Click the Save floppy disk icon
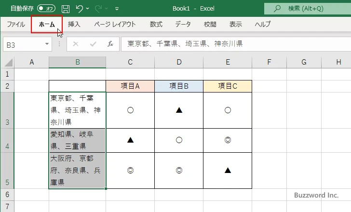This screenshot has width=351, height=212. (66, 9)
